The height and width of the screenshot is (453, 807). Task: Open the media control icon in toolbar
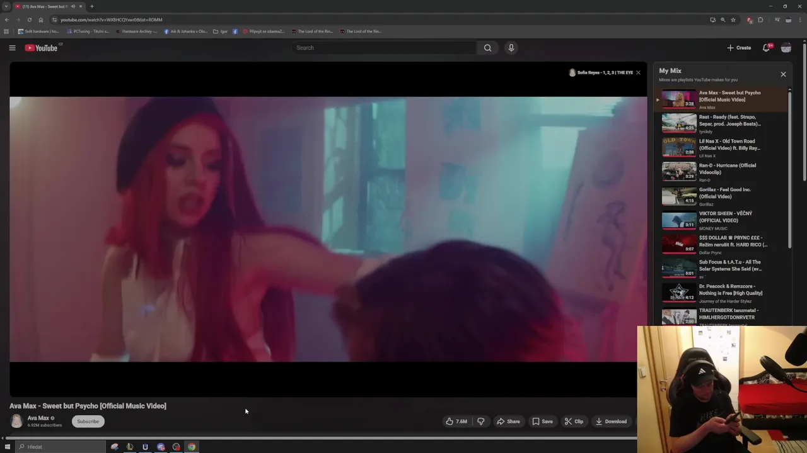coord(777,20)
